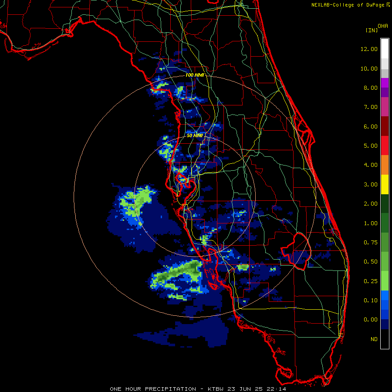Click the 0.50 legend value
The width and height of the screenshot is (392, 392).
pos(371,262)
